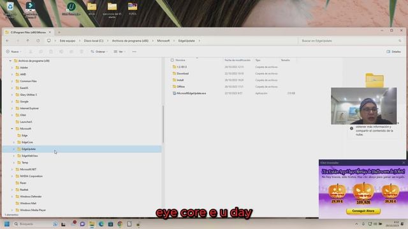Click the navigation pane scrollbar
Image resolution: width=408 pixels, height=229 pixels.
coord(163,124)
